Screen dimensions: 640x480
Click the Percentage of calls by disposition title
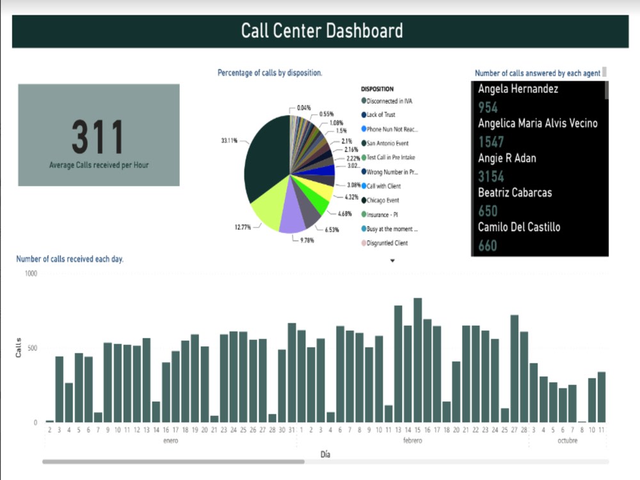coord(269,72)
